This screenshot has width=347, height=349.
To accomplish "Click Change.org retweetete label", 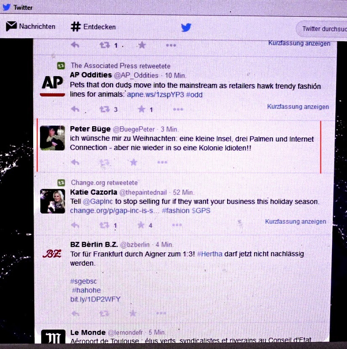I will click(x=104, y=183).
